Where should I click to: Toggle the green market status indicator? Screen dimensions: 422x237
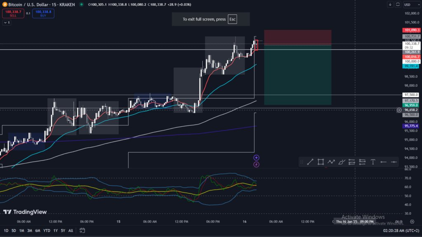[x=81, y=5]
